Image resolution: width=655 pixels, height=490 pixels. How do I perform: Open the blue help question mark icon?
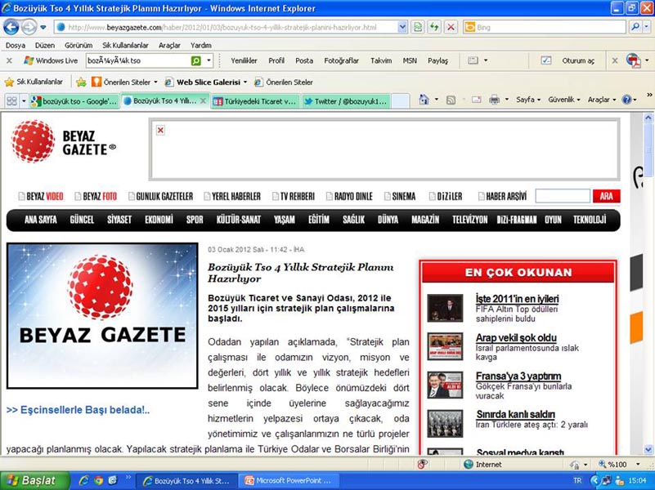[x=626, y=100]
